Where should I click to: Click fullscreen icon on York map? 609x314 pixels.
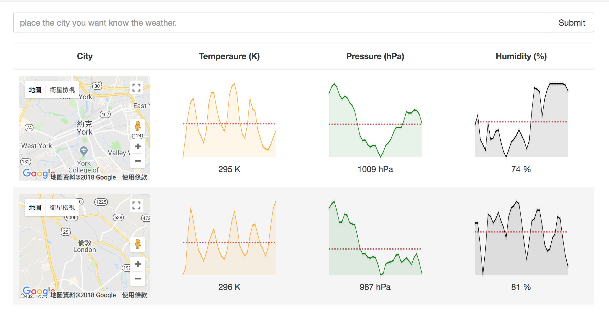[x=136, y=88]
